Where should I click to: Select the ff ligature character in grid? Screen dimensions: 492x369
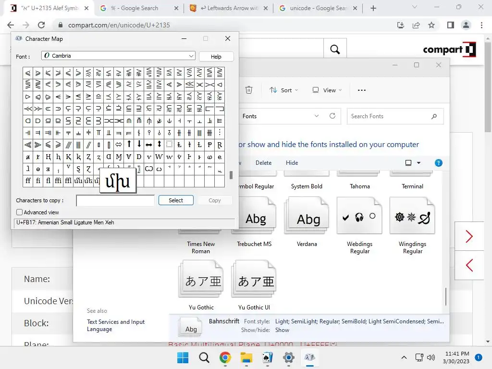coord(28,181)
